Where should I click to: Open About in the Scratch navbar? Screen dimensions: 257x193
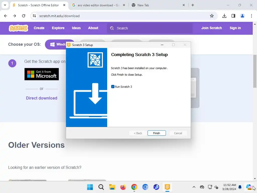93,28
